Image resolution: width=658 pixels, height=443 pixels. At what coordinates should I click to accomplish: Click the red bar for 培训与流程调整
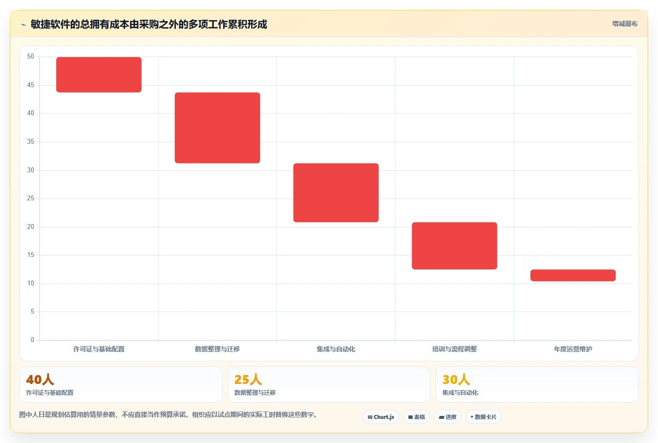455,246
